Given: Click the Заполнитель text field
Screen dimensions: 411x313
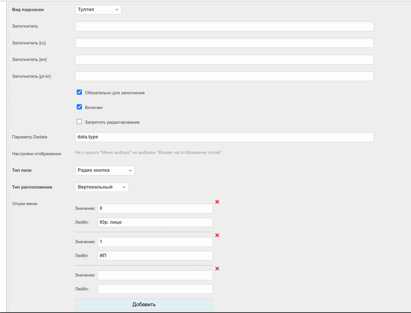Looking at the screenshot, I should point(224,26).
